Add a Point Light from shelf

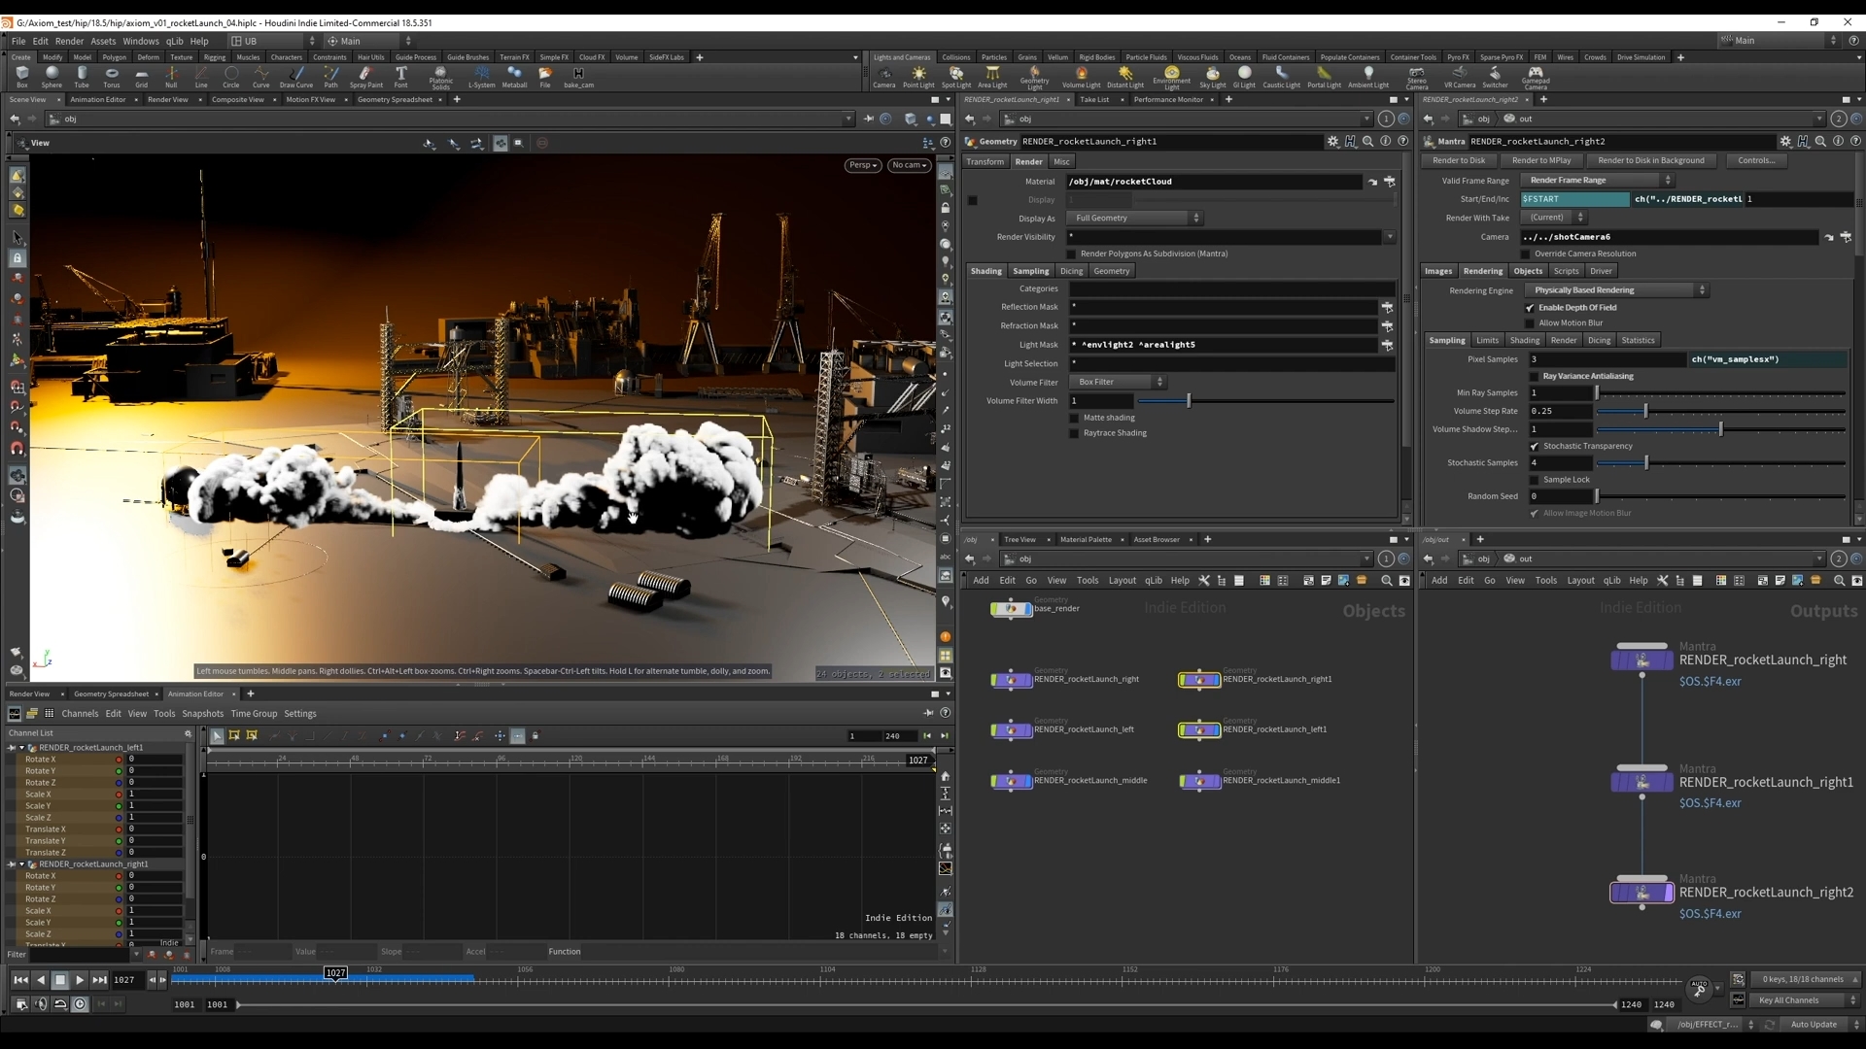(918, 76)
